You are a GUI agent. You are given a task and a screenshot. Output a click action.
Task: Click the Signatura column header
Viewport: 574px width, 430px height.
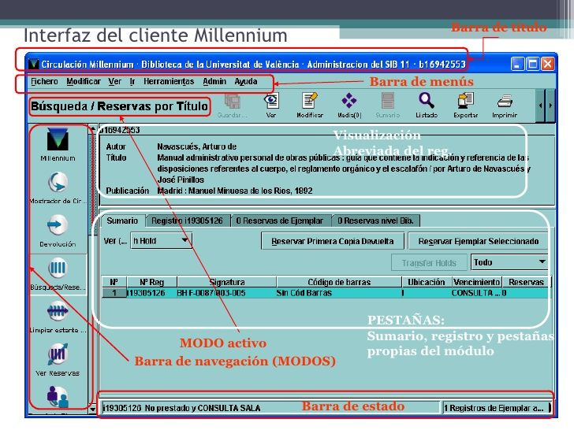click(226, 282)
